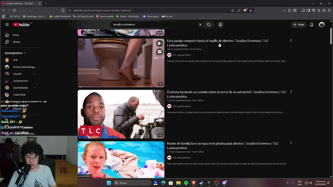Click the Crear button
Image resolution: width=333 pixels, height=187 pixels.
click(x=298, y=25)
